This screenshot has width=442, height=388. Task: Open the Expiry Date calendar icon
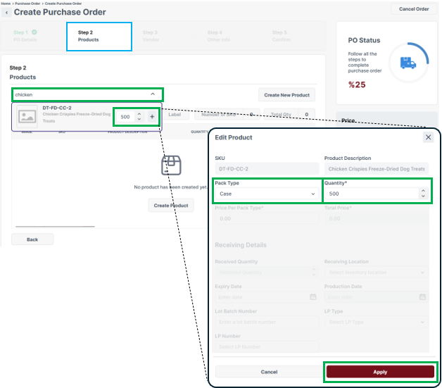point(312,297)
